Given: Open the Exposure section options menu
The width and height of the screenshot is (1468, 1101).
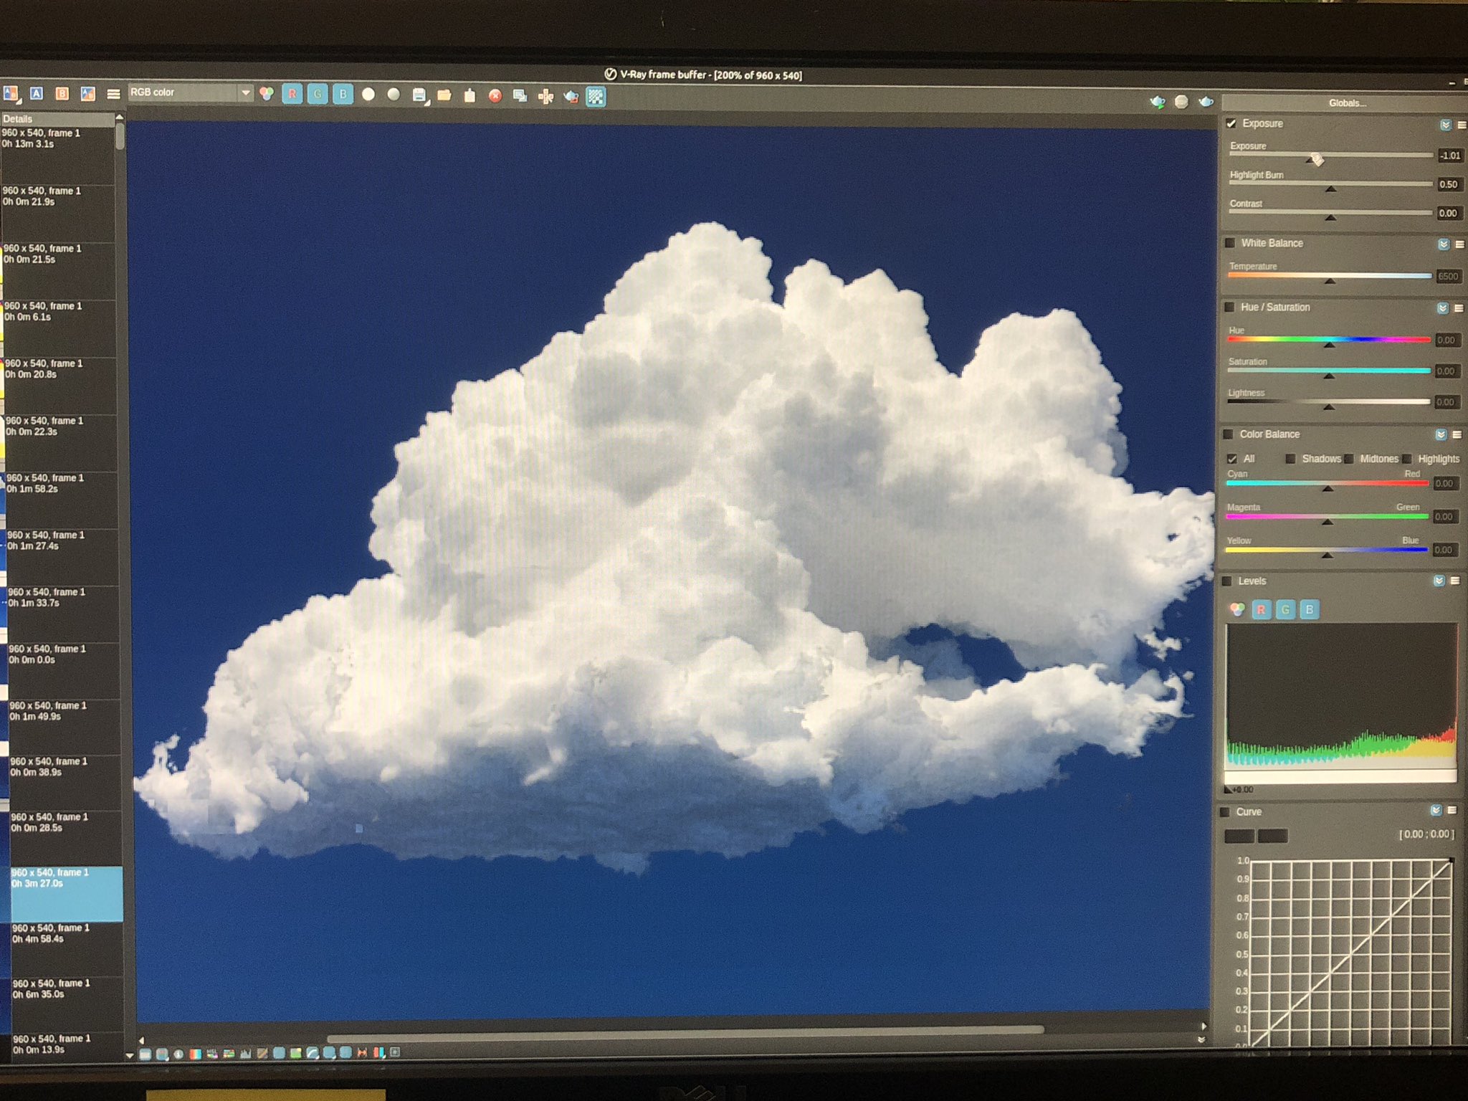Looking at the screenshot, I should (x=1462, y=125).
